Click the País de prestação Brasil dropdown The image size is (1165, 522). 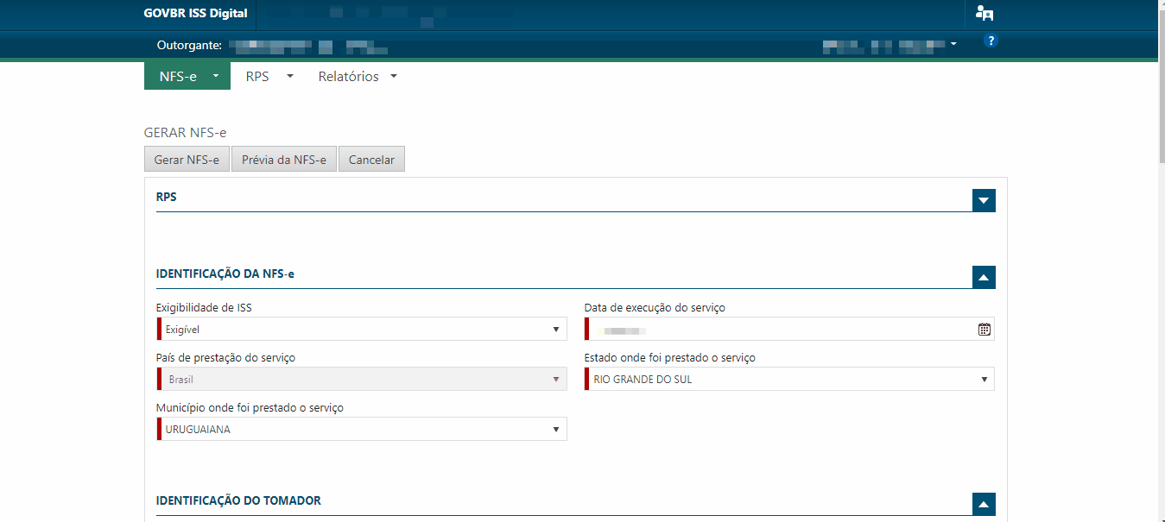pos(362,379)
